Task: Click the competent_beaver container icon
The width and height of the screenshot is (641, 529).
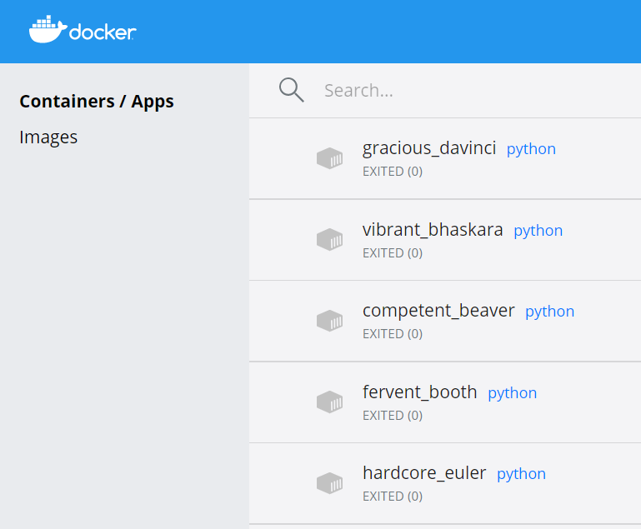Action: coord(329,321)
